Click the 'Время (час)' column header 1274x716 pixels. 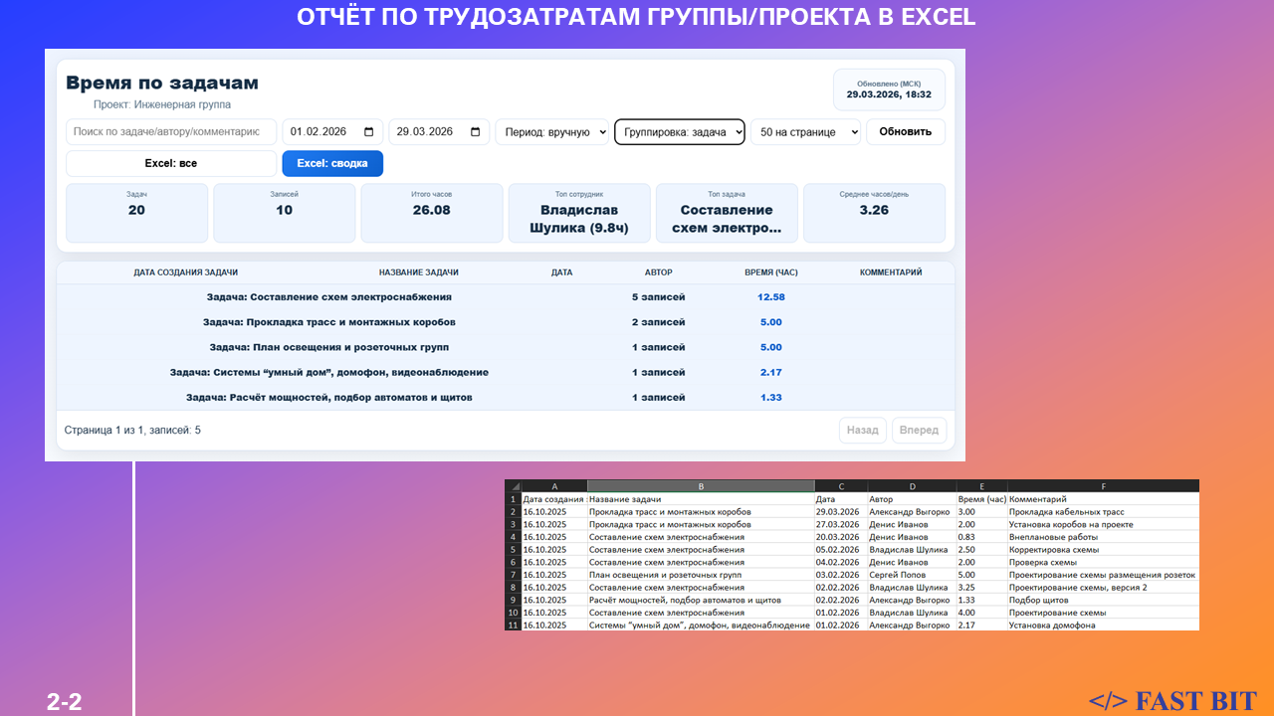coord(770,272)
